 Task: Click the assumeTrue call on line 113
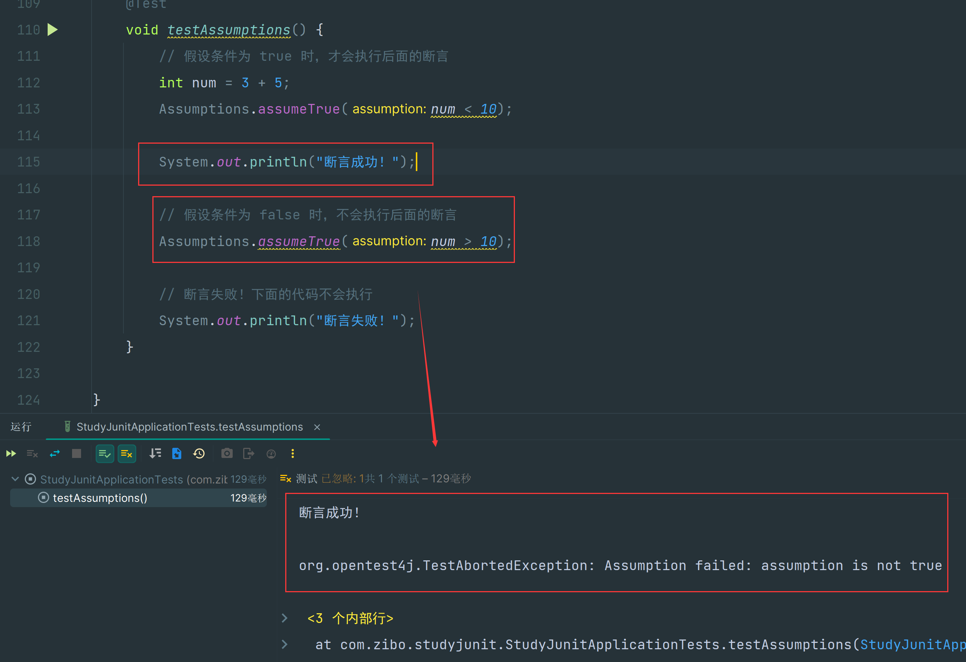[x=299, y=109]
